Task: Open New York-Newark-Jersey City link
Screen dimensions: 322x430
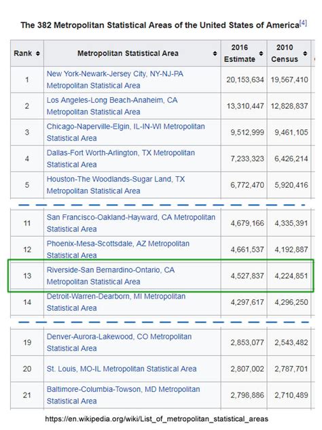Action: 115,80
